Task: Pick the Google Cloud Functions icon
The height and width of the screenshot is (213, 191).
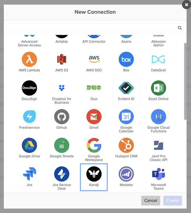Action: pos(158,117)
